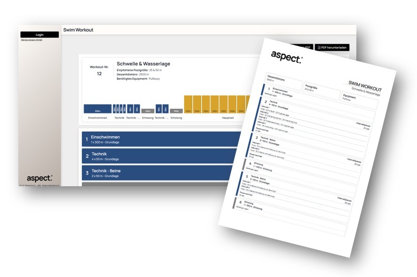
Task: Click the aspect logo in the sidebar
Action: click(x=39, y=178)
